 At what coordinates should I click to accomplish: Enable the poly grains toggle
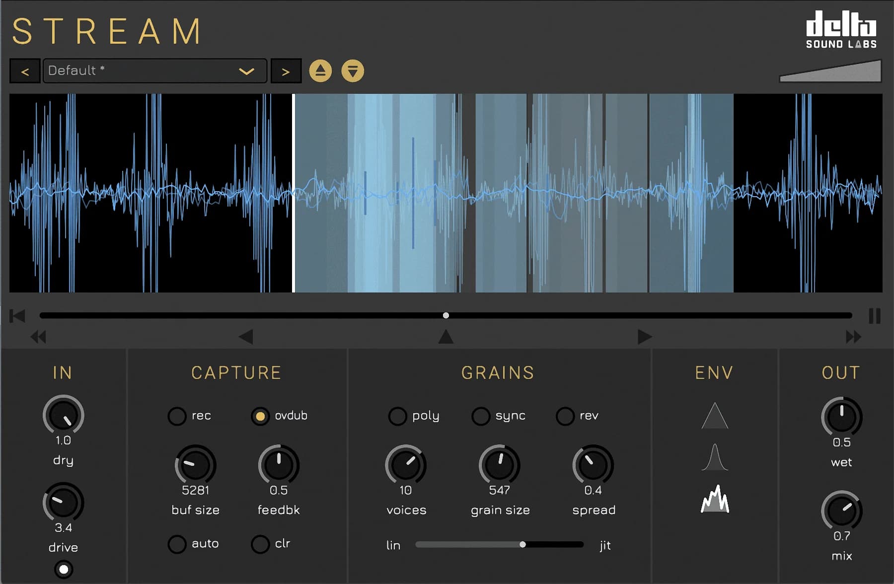pyautogui.click(x=397, y=416)
